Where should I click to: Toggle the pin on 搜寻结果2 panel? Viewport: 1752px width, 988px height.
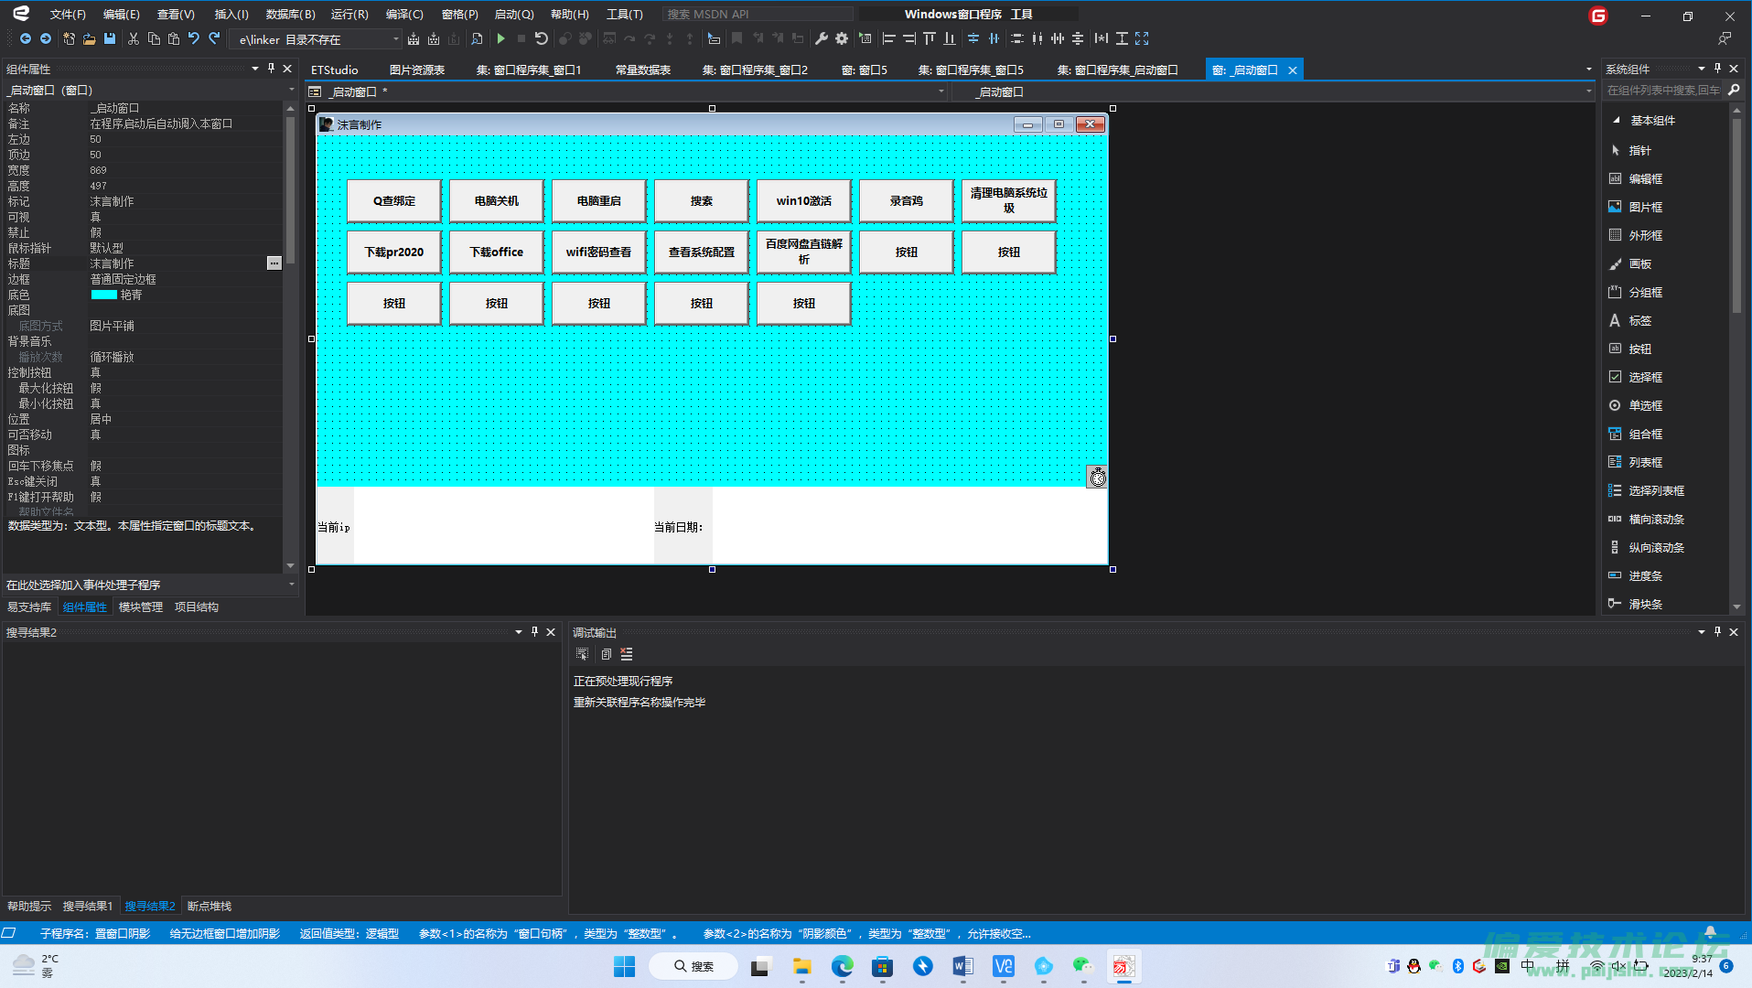(x=534, y=632)
